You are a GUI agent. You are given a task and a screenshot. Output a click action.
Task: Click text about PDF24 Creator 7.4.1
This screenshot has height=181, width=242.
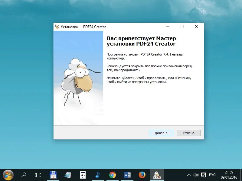145,56
